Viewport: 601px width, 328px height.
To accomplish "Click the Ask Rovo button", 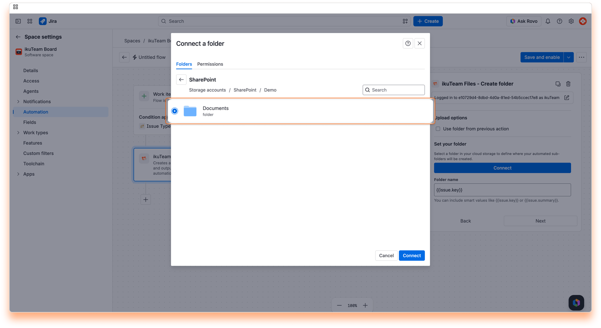I will point(524,21).
